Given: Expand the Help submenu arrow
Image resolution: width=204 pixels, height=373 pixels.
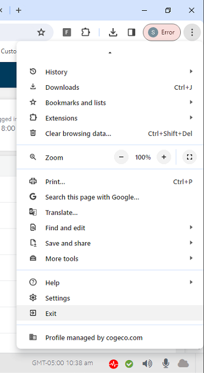Looking at the screenshot, I should [x=191, y=282].
